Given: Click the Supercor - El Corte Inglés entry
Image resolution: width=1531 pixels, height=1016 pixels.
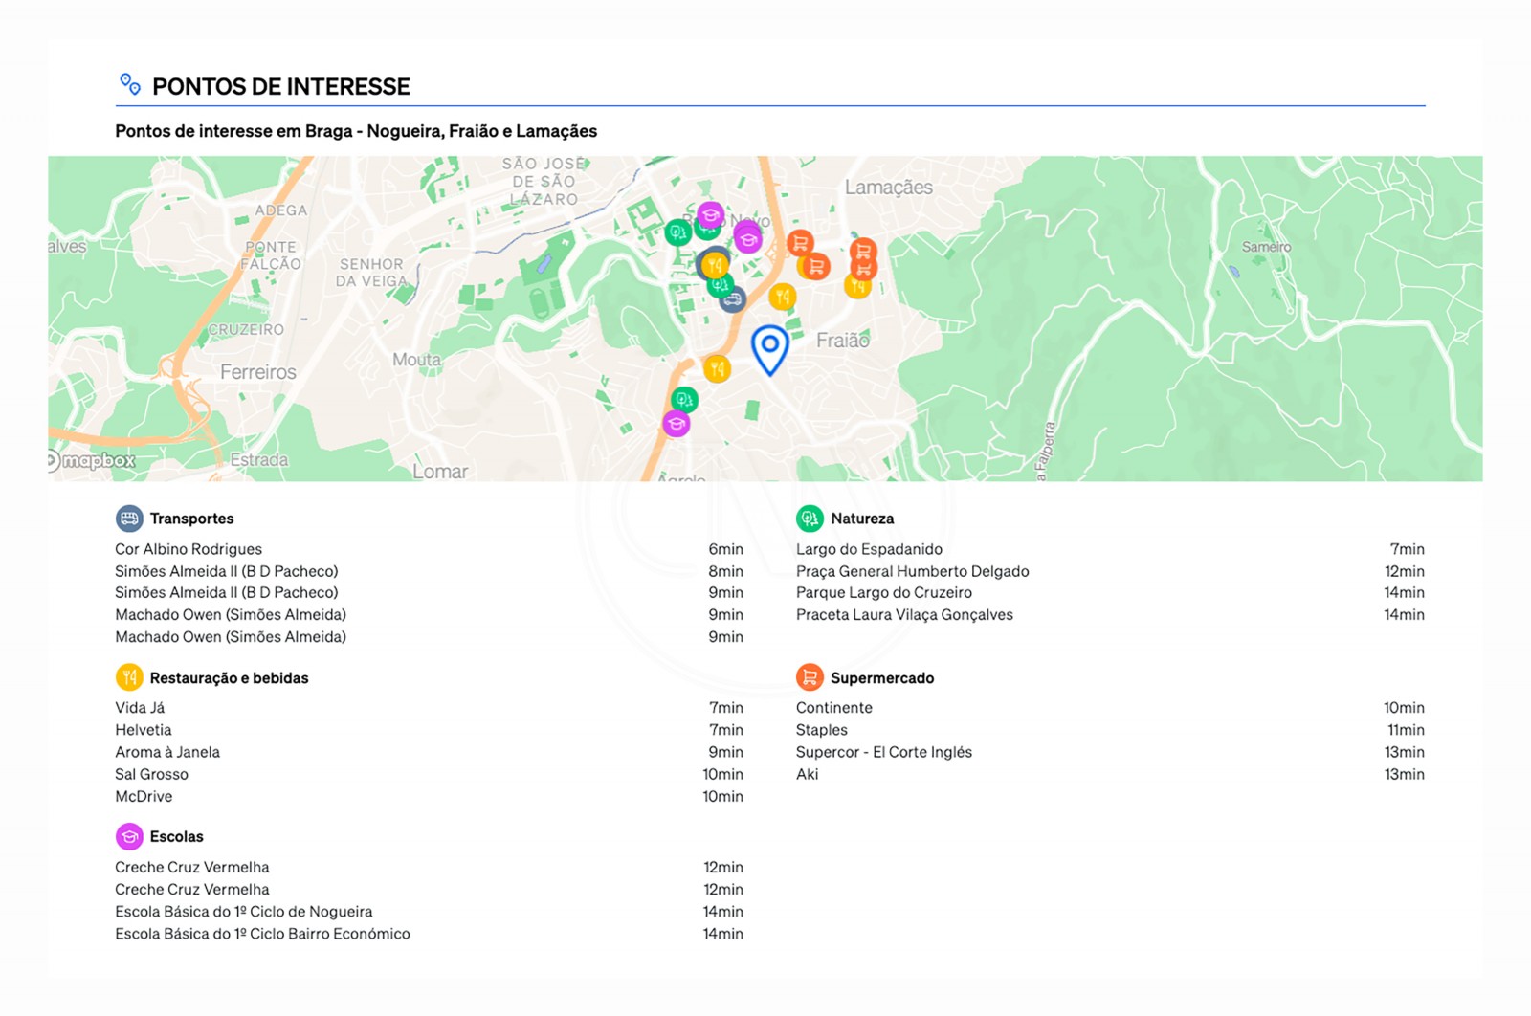Looking at the screenshot, I should click(883, 752).
